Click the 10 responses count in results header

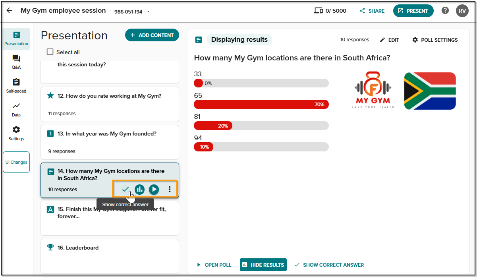(x=355, y=40)
